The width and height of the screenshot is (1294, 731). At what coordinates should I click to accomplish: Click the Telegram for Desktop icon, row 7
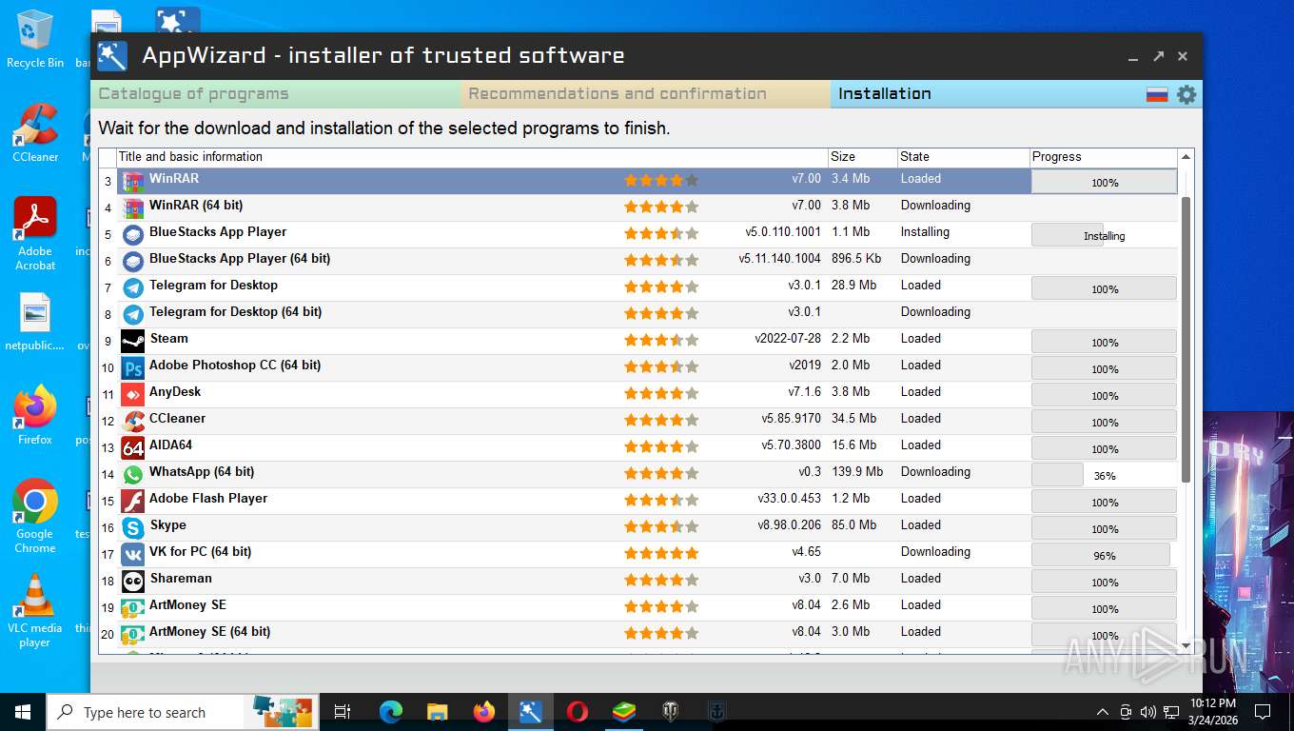[133, 287]
